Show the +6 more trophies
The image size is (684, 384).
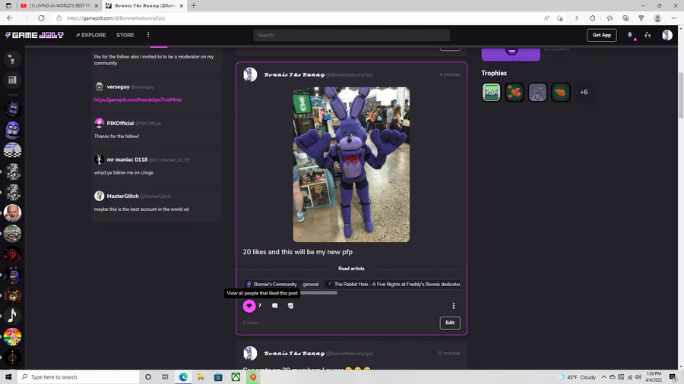584,93
